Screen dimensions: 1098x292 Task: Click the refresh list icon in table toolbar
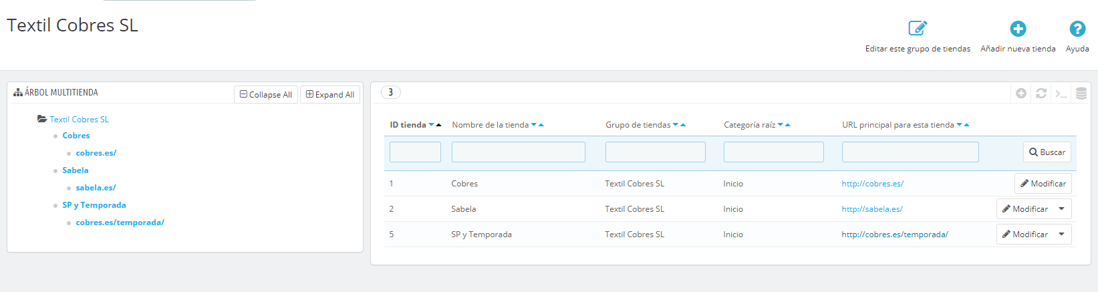pos(1041,94)
